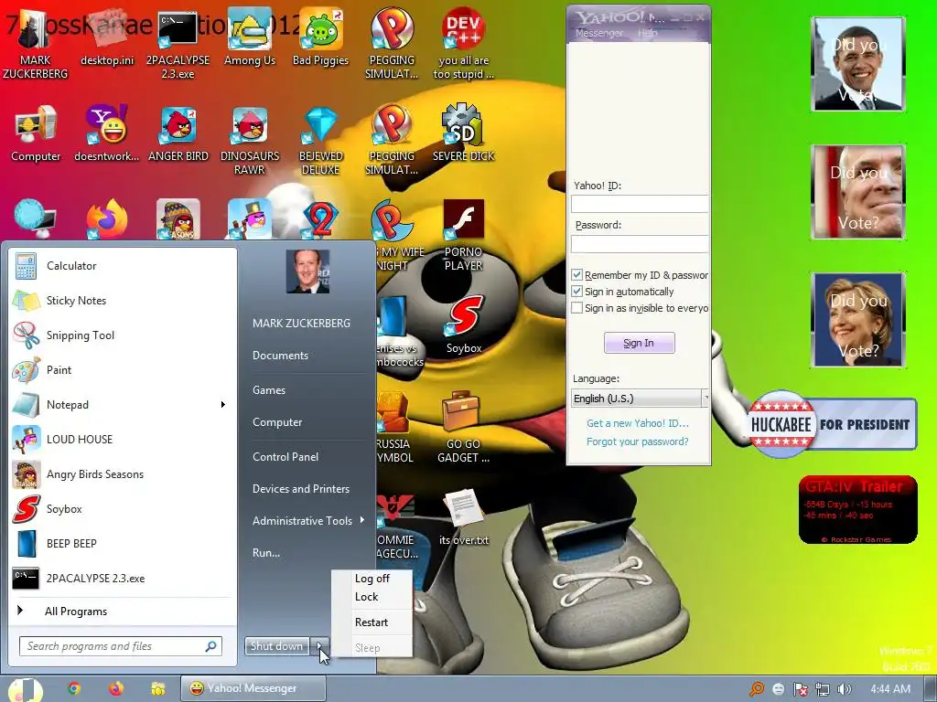Click the Obama Did you Vote gadget
This screenshot has height=702, width=937.
pyautogui.click(x=858, y=64)
